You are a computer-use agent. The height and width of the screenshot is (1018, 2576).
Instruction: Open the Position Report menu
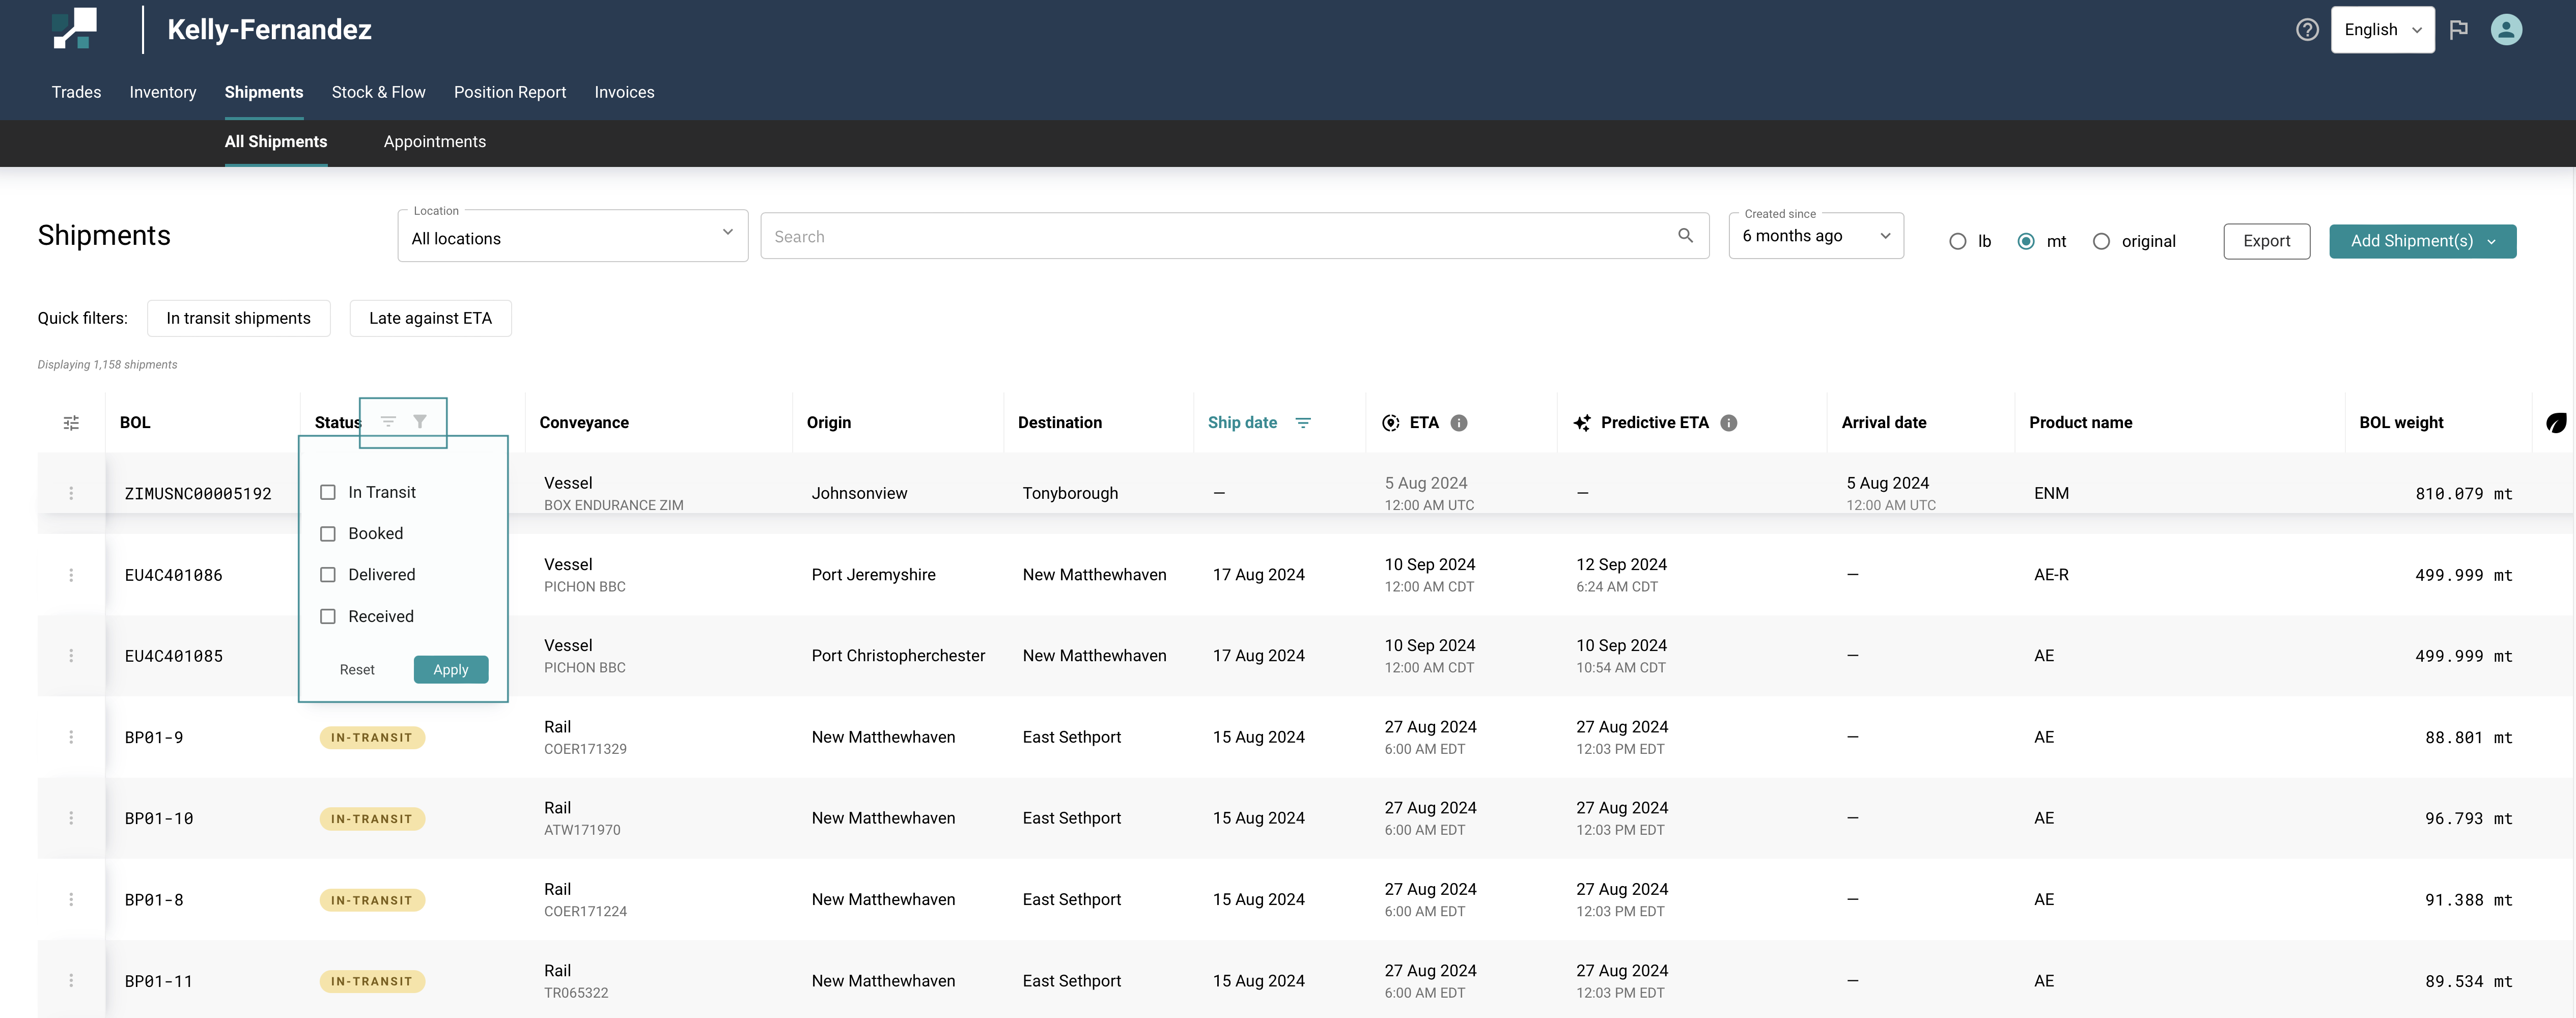coord(510,92)
